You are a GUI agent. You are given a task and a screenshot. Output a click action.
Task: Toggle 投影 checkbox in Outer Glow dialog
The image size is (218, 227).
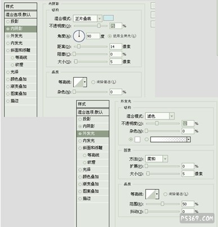(x=80, y=119)
